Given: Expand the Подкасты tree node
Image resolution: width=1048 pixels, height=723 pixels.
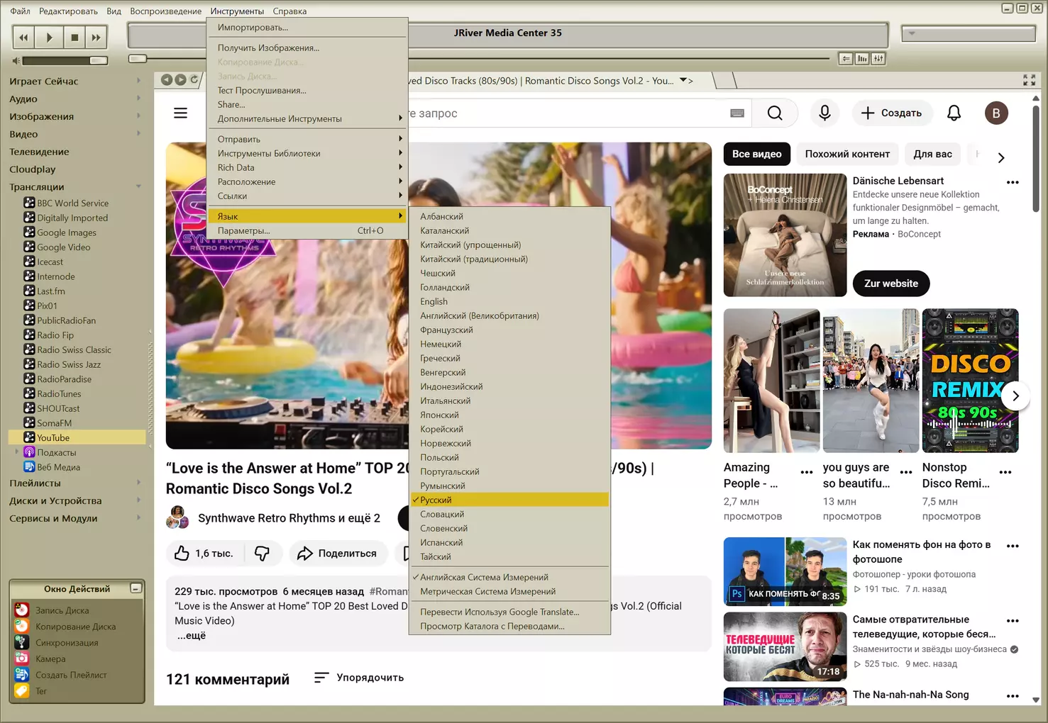Looking at the screenshot, I should point(17,452).
